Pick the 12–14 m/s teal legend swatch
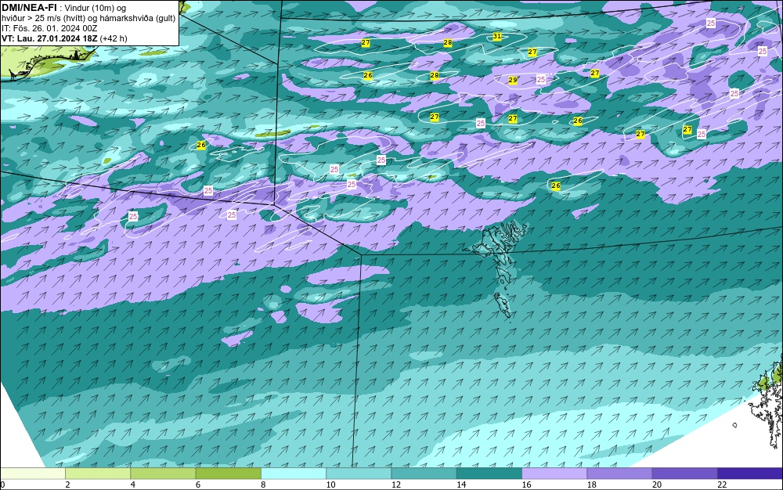 pyautogui.click(x=424, y=473)
